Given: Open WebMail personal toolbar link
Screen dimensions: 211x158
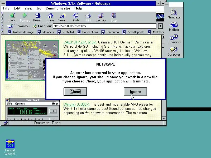Looking at the screenshot, I should pyautogui.click(x=65, y=32).
